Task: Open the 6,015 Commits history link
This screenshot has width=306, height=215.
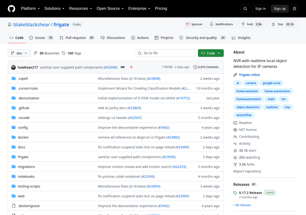Action: point(206,67)
